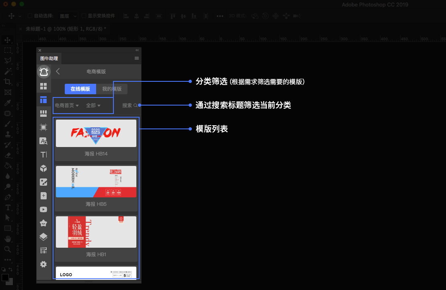Select the Eyedropper tool
The height and width of the screenshot is (290, 446).
8,103
